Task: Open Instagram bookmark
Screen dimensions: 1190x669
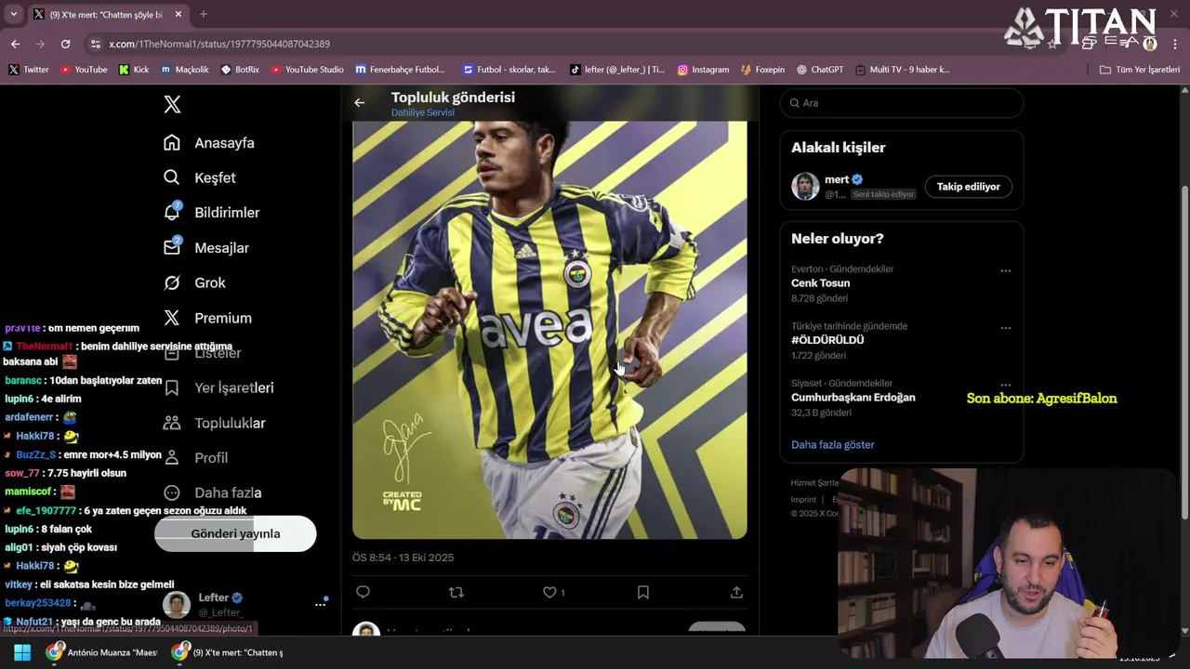Action: point(703,70)
